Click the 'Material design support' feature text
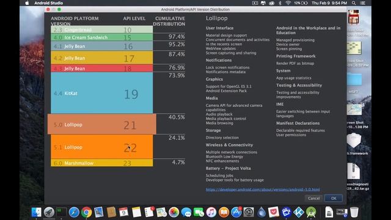The height and width of the screenshot is (220, 391). [226, 35]
